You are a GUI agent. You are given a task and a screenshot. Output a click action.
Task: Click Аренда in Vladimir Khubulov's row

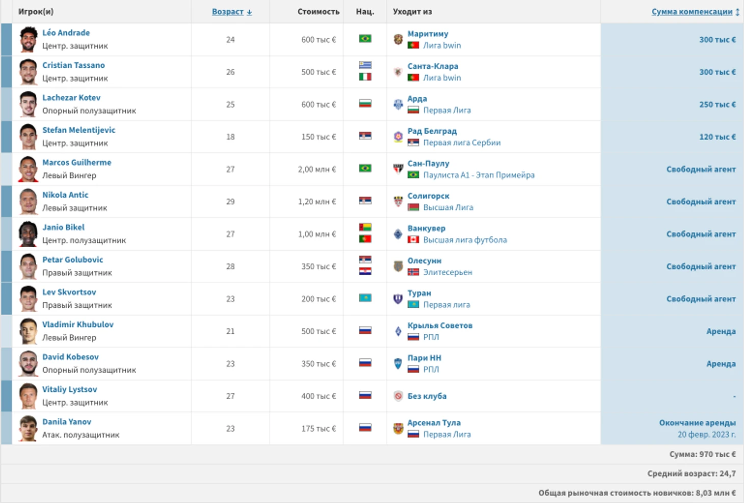click(721, 331)
